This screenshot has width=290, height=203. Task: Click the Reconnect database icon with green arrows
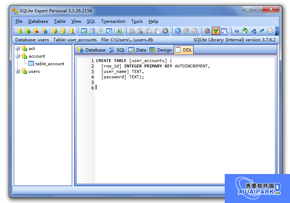point(55,31)
